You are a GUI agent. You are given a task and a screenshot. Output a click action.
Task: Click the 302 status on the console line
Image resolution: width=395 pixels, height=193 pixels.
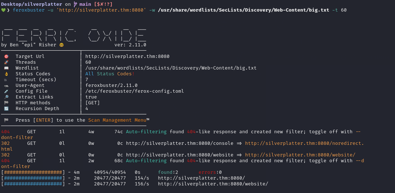(x=5, y=143)
